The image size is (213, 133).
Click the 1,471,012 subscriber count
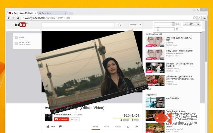[x=75, y=119]
